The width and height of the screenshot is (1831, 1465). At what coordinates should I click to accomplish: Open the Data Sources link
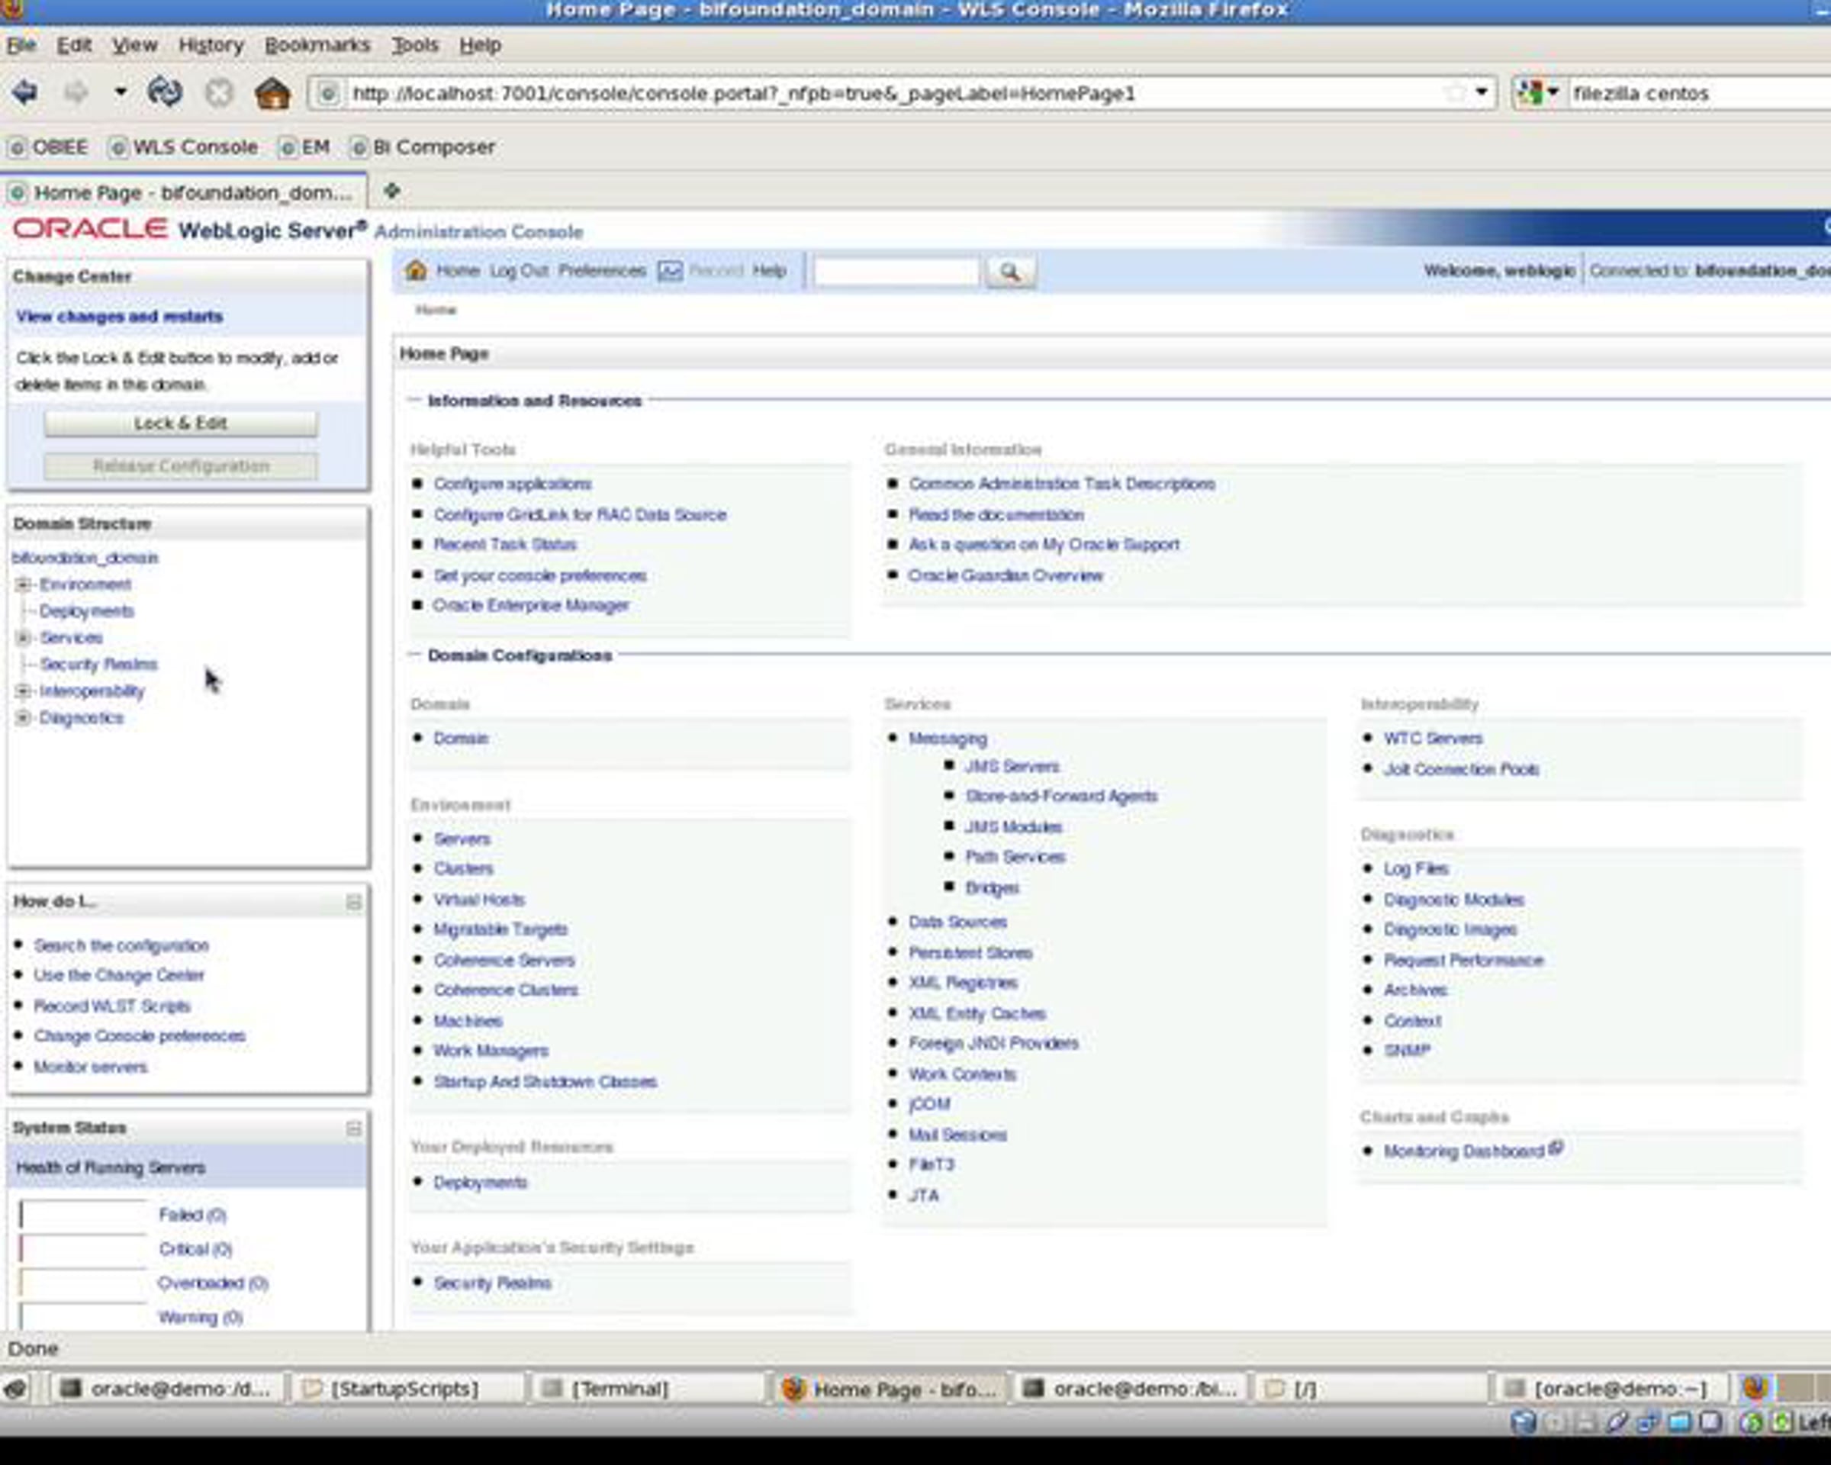coord(957,922)
